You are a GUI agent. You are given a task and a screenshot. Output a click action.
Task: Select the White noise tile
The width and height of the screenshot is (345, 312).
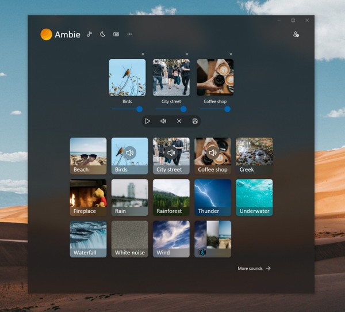click(129, 238)
